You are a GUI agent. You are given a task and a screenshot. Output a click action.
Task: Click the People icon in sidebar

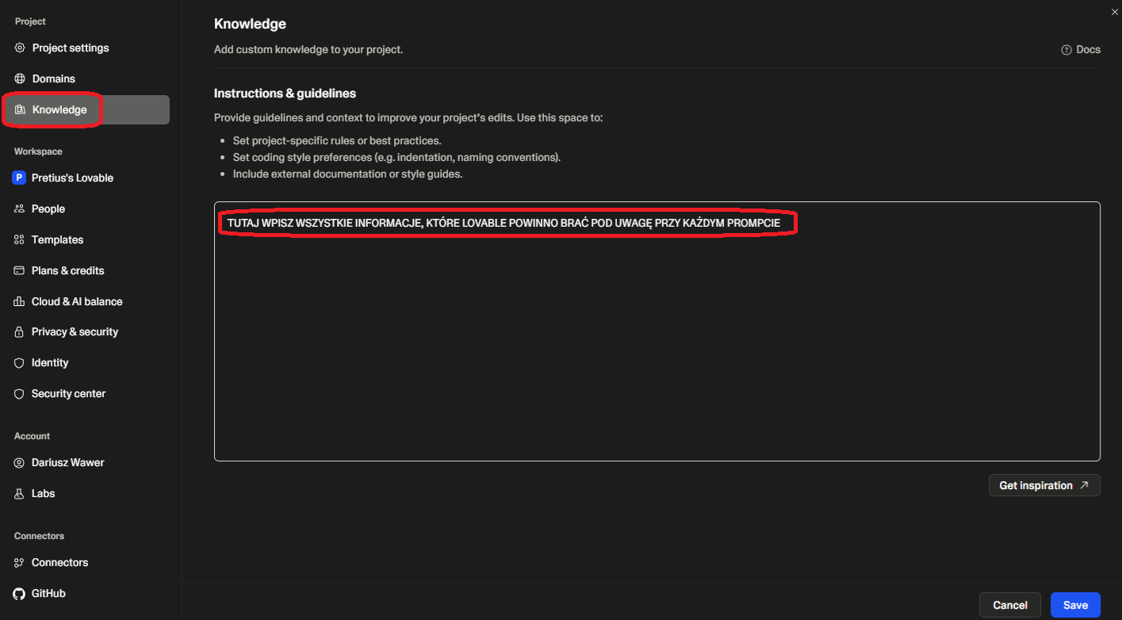pyautogui.click(x=19, y=209)
